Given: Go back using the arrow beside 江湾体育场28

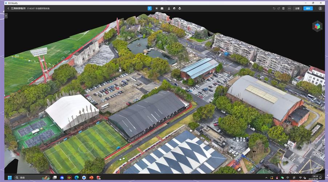Looking at the screenshot, I should point(8,8).
